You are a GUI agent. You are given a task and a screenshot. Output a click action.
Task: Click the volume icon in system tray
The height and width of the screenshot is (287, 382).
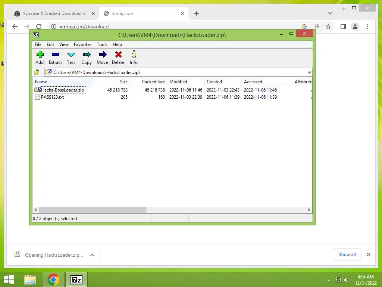[347, 280]
